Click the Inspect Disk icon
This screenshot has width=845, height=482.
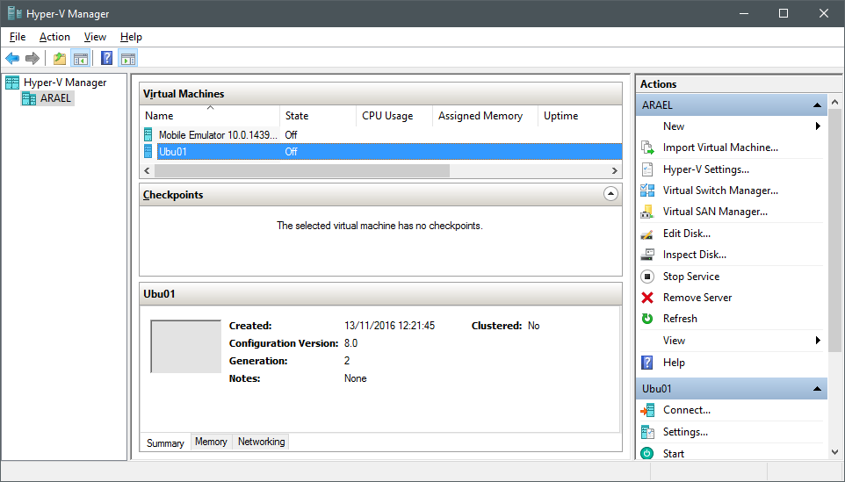(647, 255)
